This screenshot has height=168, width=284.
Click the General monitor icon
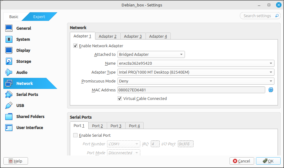click(9, 28)
